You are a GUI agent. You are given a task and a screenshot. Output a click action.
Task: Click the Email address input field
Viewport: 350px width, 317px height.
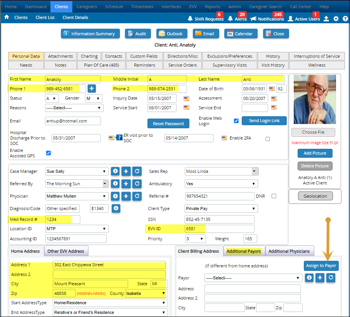pos(73,121)
